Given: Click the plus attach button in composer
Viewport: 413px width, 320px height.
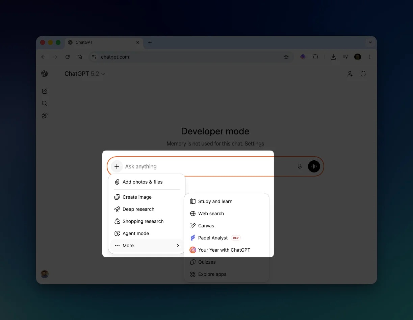Looking at the screenshot, I should (117, 166).
